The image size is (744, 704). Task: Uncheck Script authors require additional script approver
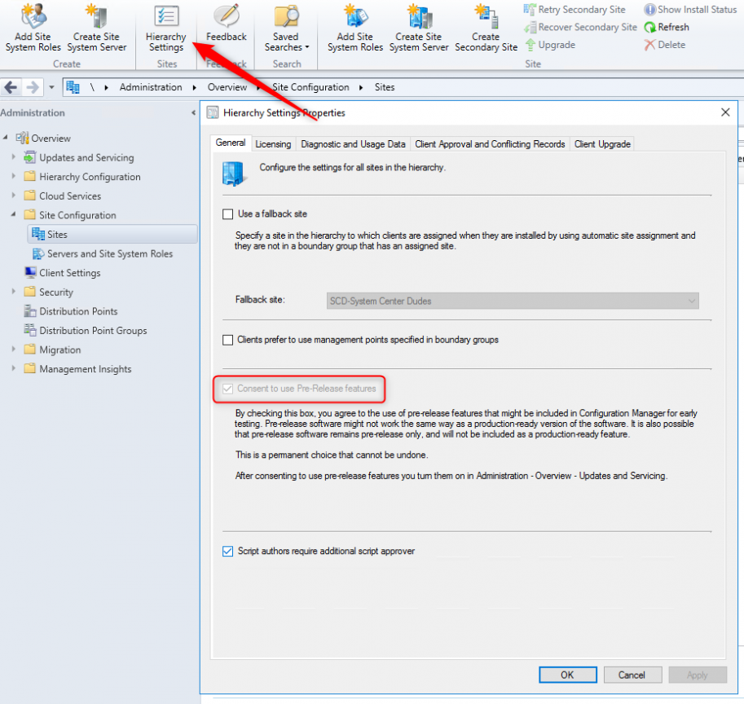click(x=227, y=552)
